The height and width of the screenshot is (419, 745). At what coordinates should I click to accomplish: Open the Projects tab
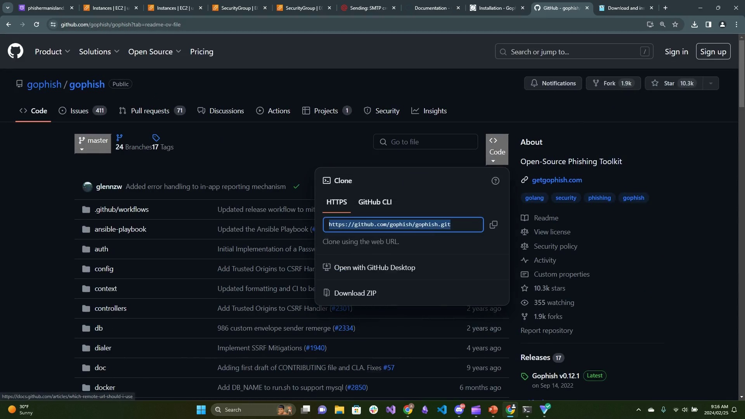coord(327,111)
